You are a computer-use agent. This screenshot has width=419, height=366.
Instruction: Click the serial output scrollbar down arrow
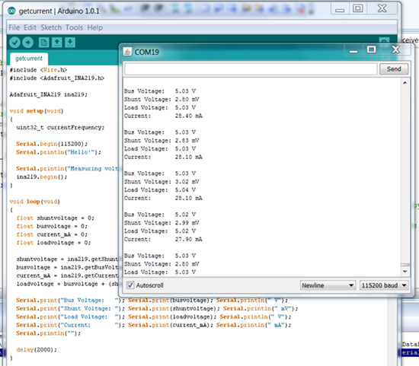[405, 272]
